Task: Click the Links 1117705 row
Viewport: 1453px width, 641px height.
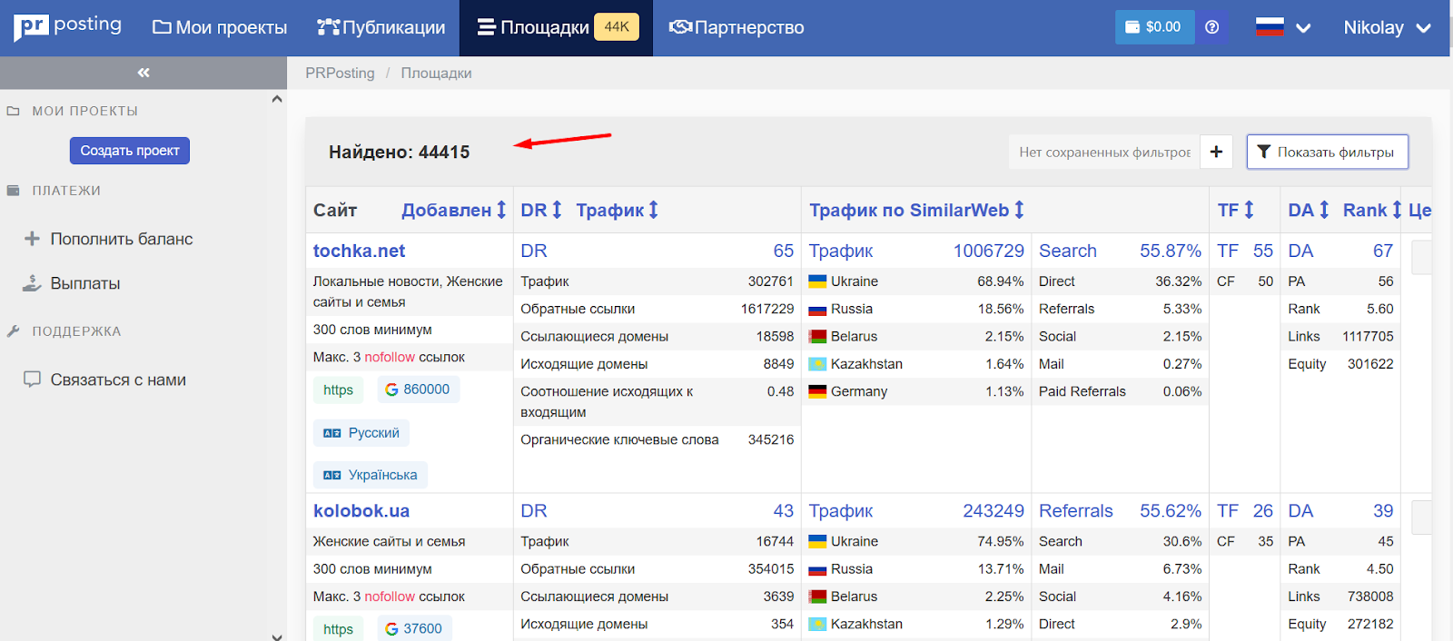Action: click(1340, 336)
